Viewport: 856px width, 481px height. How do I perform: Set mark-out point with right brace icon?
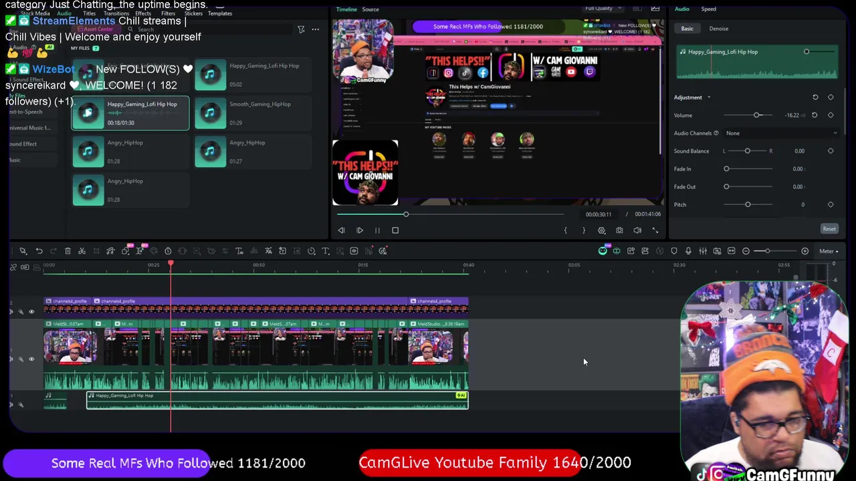tap(583, 230)
